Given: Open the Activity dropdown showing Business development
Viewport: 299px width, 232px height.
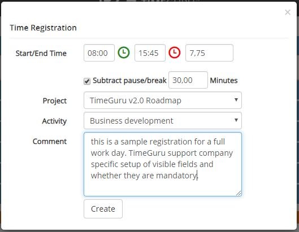Looking at the screenshot, I should point(163,121).
